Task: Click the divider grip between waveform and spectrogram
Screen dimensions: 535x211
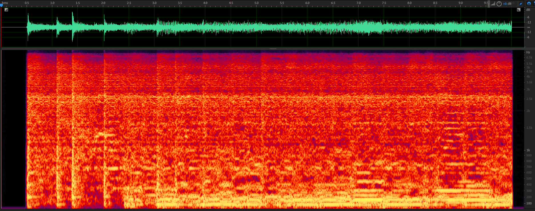Action: (273, 49)
